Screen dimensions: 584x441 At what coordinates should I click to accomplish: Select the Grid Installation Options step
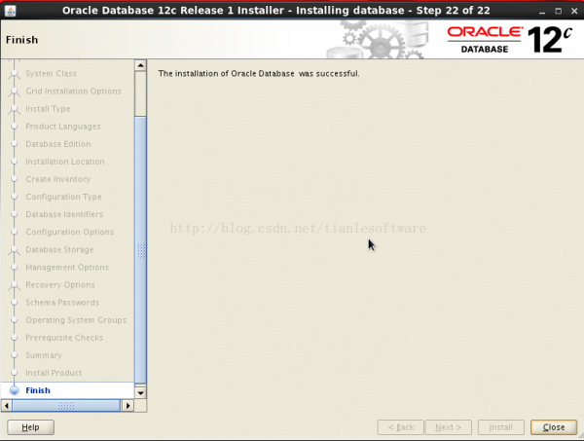73,92
